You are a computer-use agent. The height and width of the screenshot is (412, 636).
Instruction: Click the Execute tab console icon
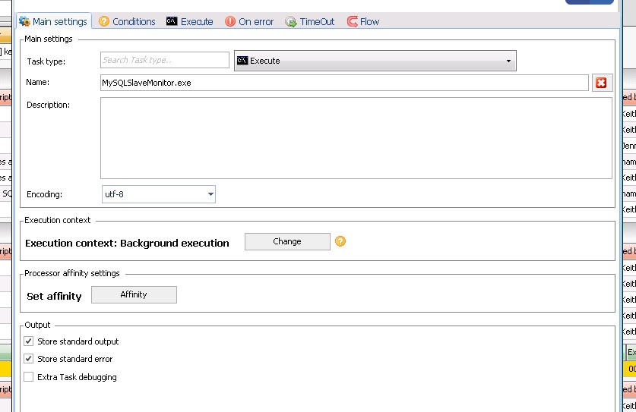coord(172,21)
